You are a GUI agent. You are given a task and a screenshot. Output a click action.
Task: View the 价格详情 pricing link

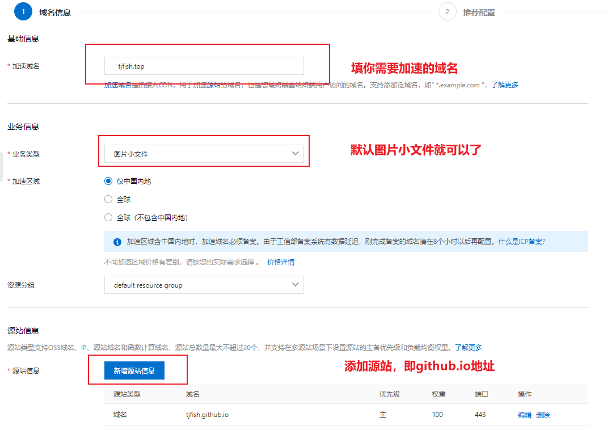coord(281,262)
